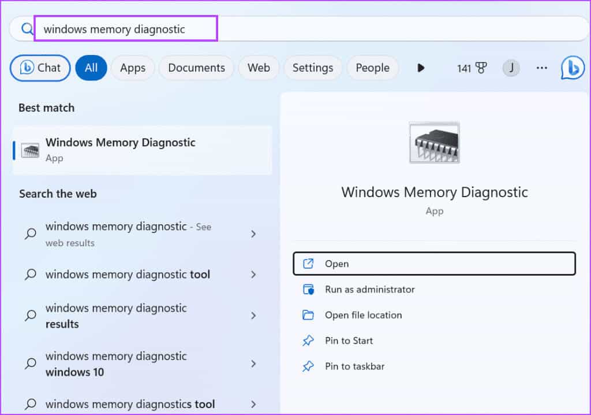Switch to the Settings filter
This screenshot has height=415, width=591.
(313, 68)
